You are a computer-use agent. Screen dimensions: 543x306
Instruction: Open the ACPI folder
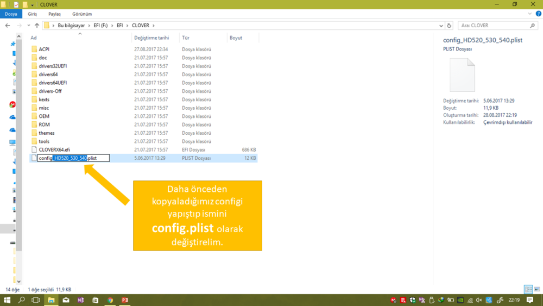click(44, 49)
